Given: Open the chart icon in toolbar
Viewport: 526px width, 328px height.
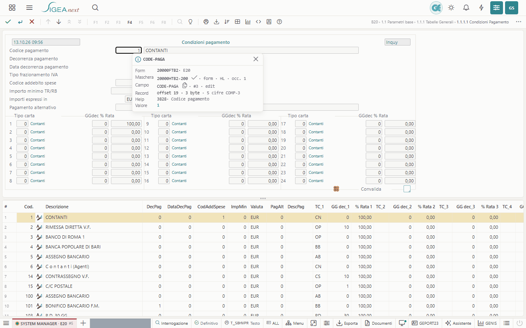Looking at the screenshot, I should tap(248, 22).
